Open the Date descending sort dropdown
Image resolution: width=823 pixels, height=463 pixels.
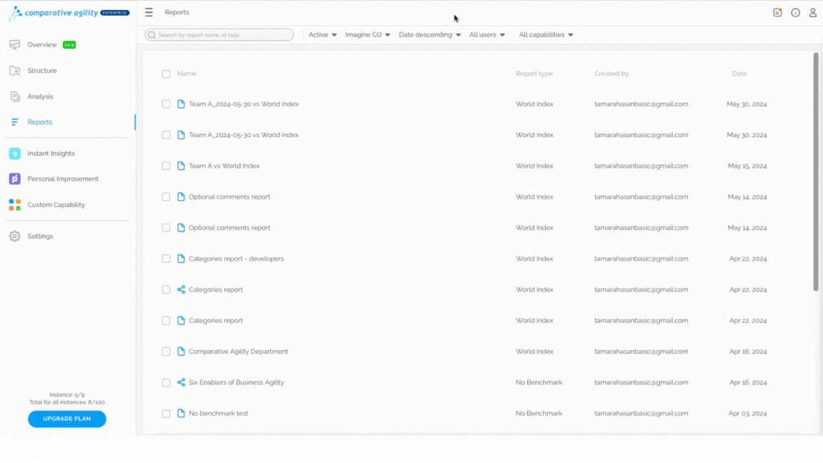[429, 34]
